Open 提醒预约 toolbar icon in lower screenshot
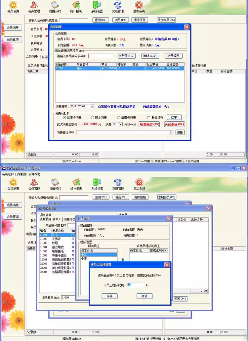 click(55, 184)
